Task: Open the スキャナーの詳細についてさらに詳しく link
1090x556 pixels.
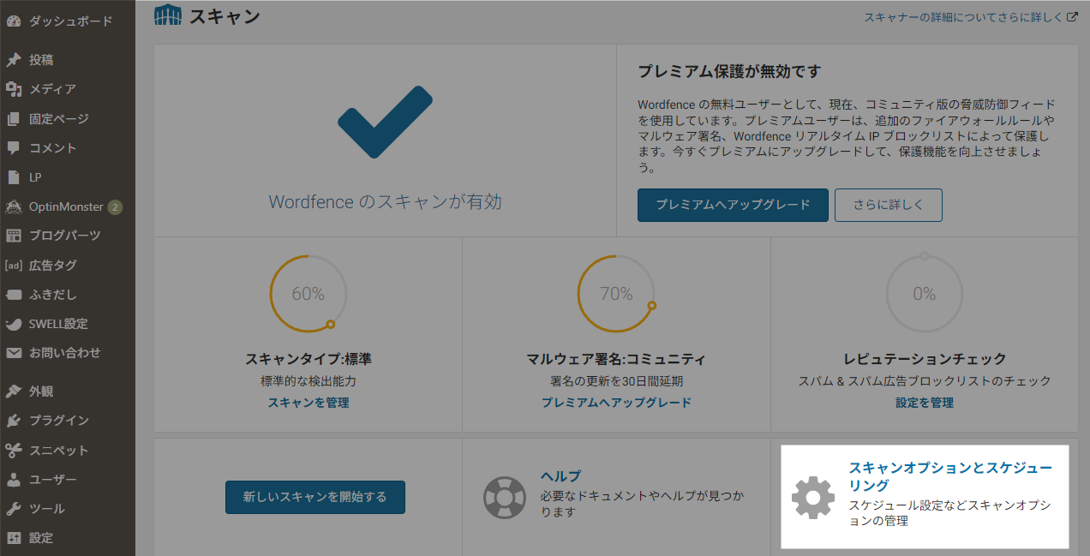Action: [968, 15]
